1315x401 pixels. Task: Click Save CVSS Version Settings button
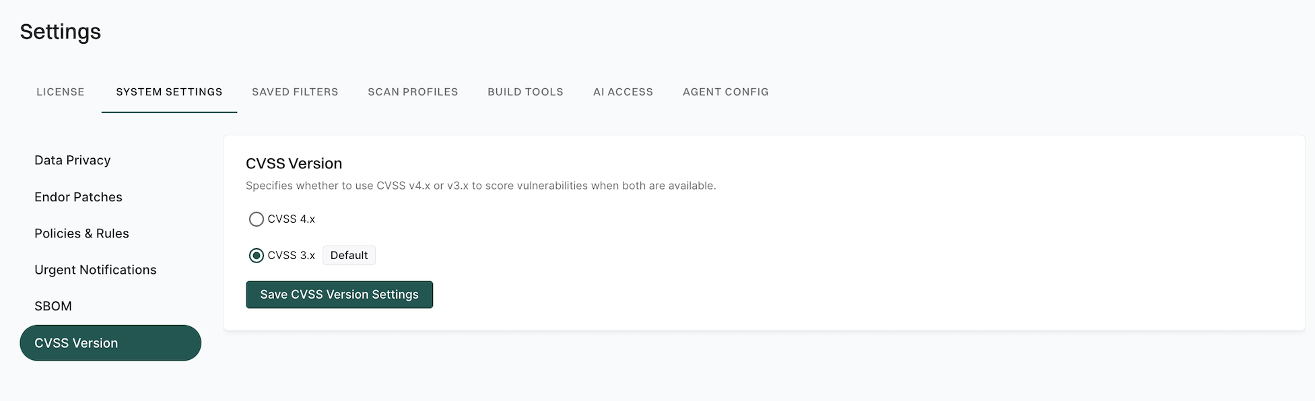(339, 295)
